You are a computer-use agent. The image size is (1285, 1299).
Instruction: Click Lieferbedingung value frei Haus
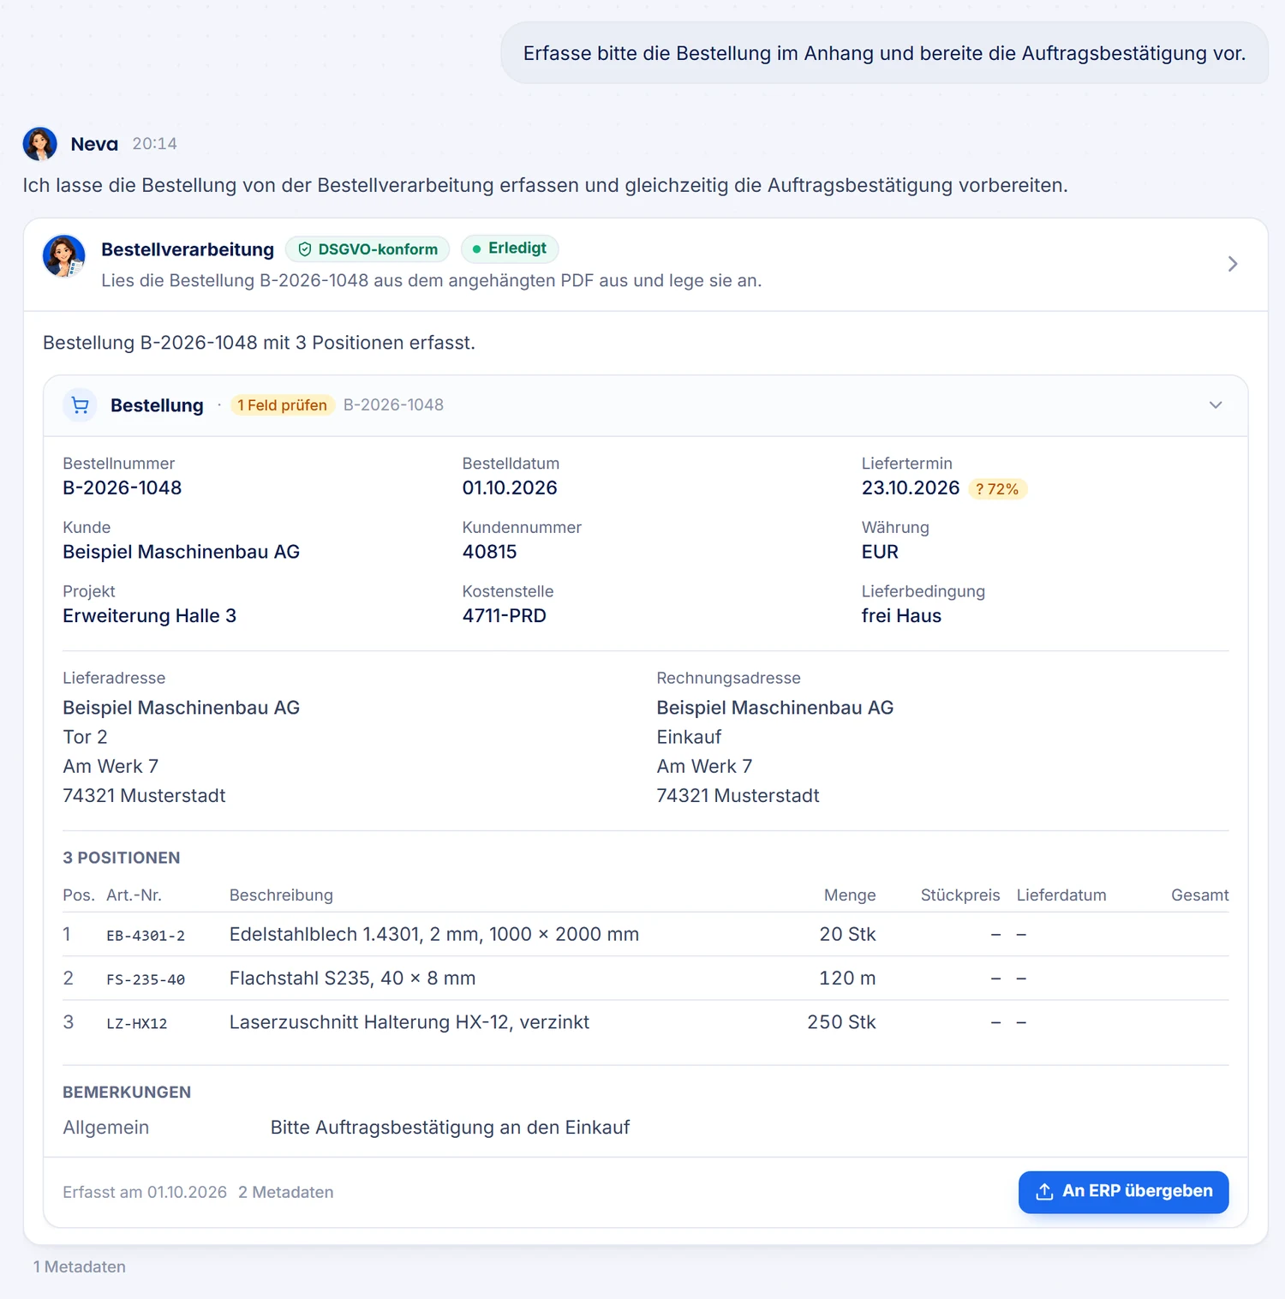click(x=901, y=616)
